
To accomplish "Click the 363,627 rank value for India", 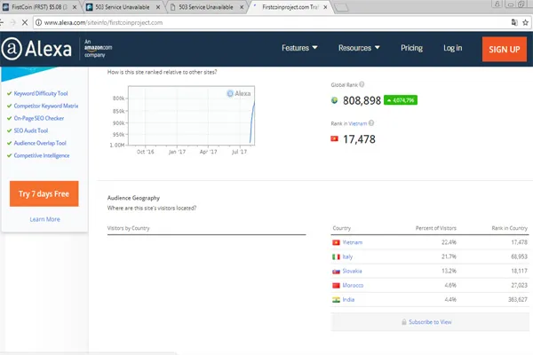I will pos(518,300).
